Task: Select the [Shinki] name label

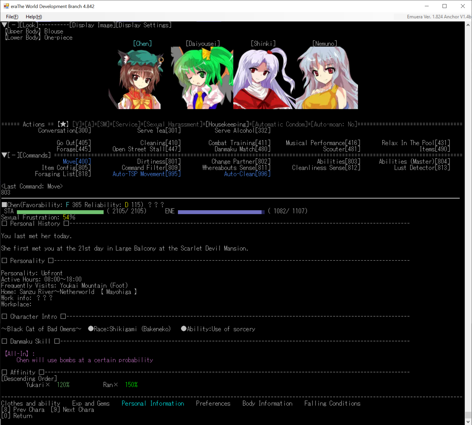Action: point(263,44)
